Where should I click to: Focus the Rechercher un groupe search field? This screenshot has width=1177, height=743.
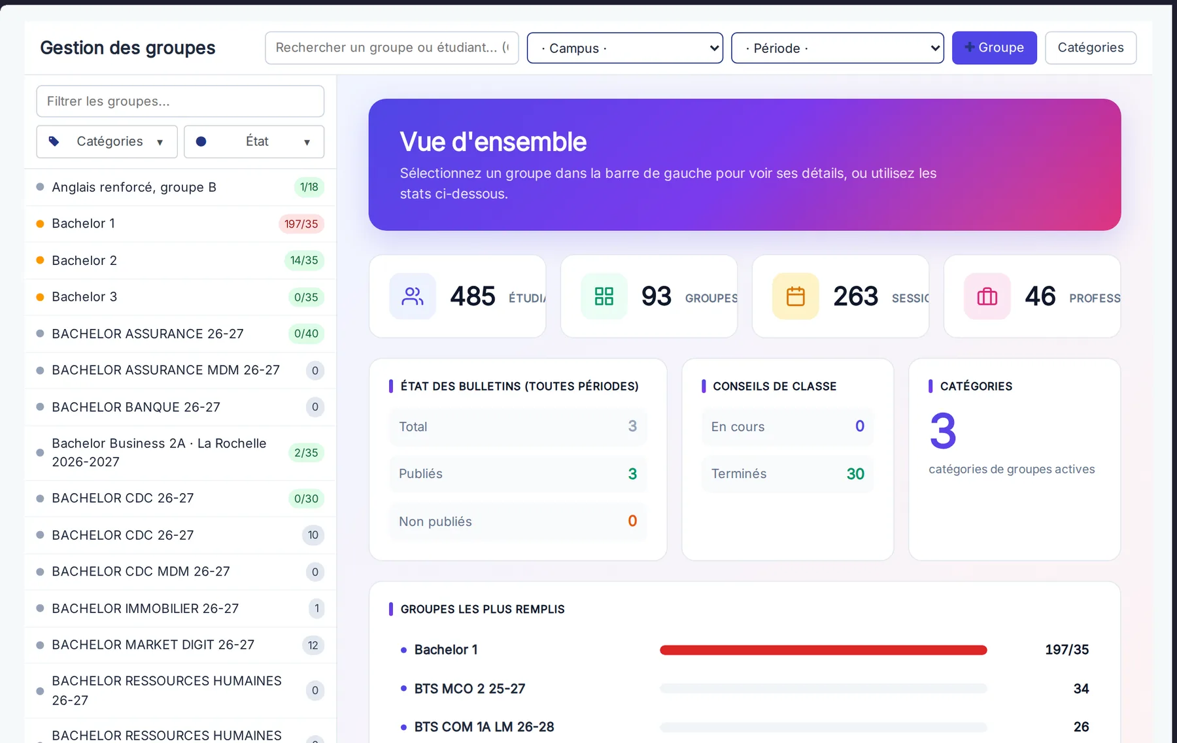392,48
